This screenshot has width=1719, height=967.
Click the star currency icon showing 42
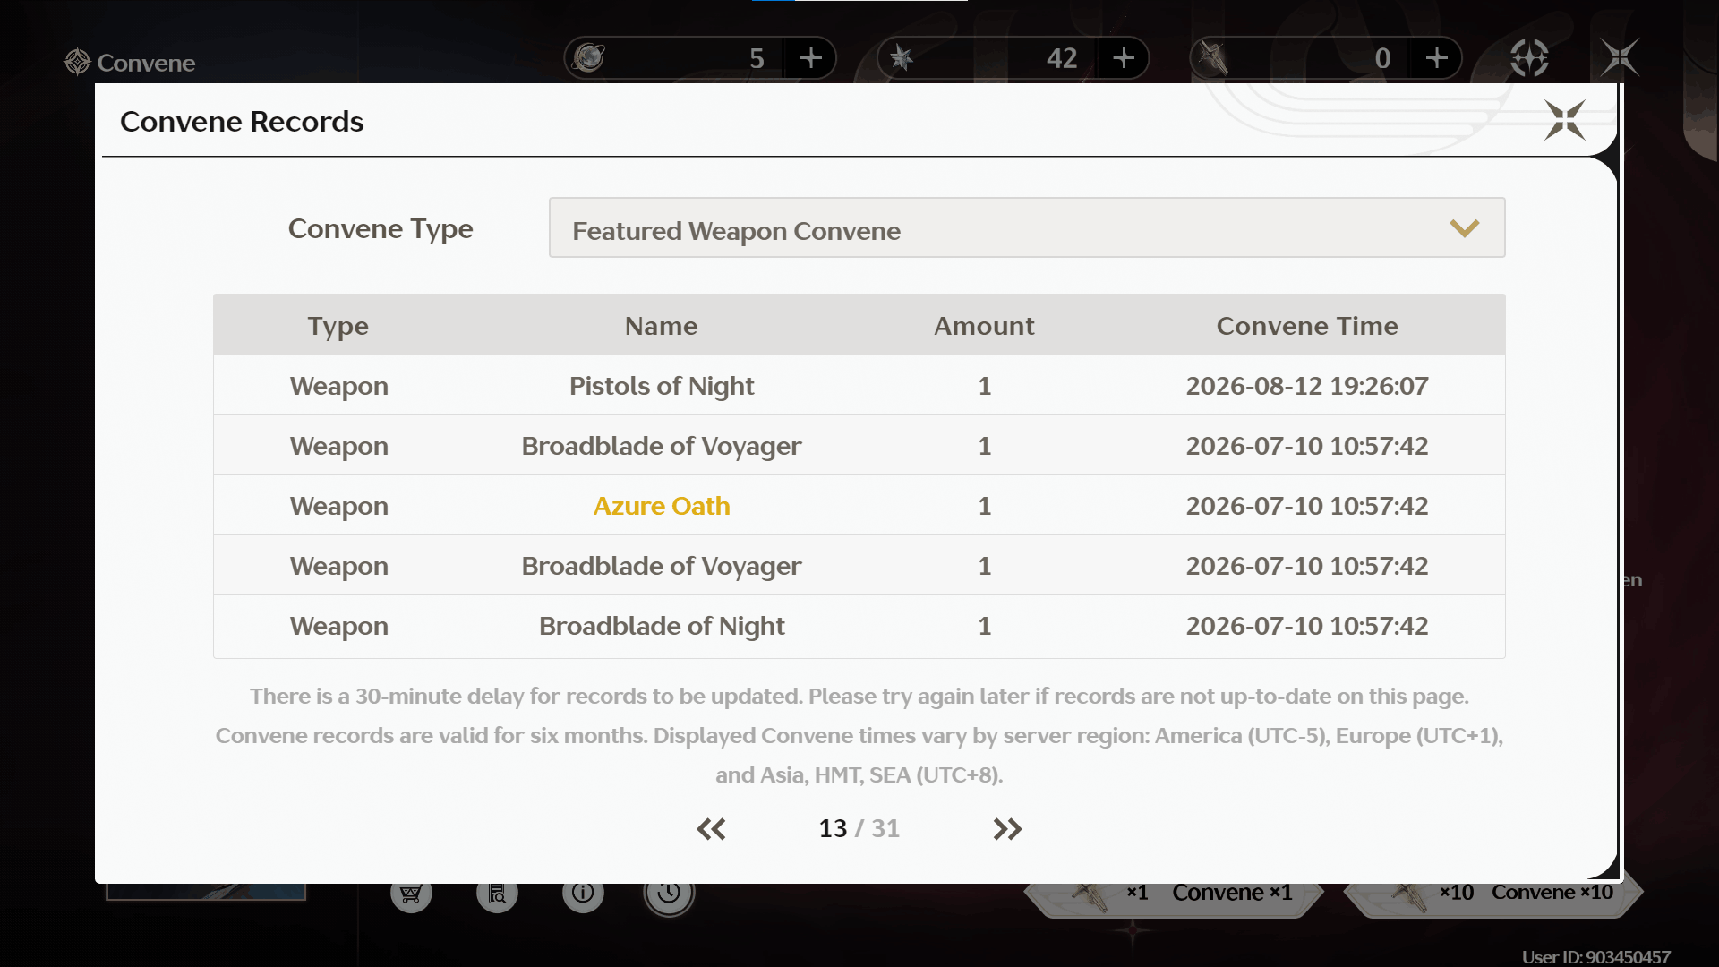pyautogui.click(x=902, y=58)
